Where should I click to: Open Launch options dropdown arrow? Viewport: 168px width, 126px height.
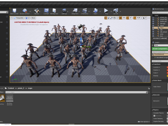click(x=120, y=12)
